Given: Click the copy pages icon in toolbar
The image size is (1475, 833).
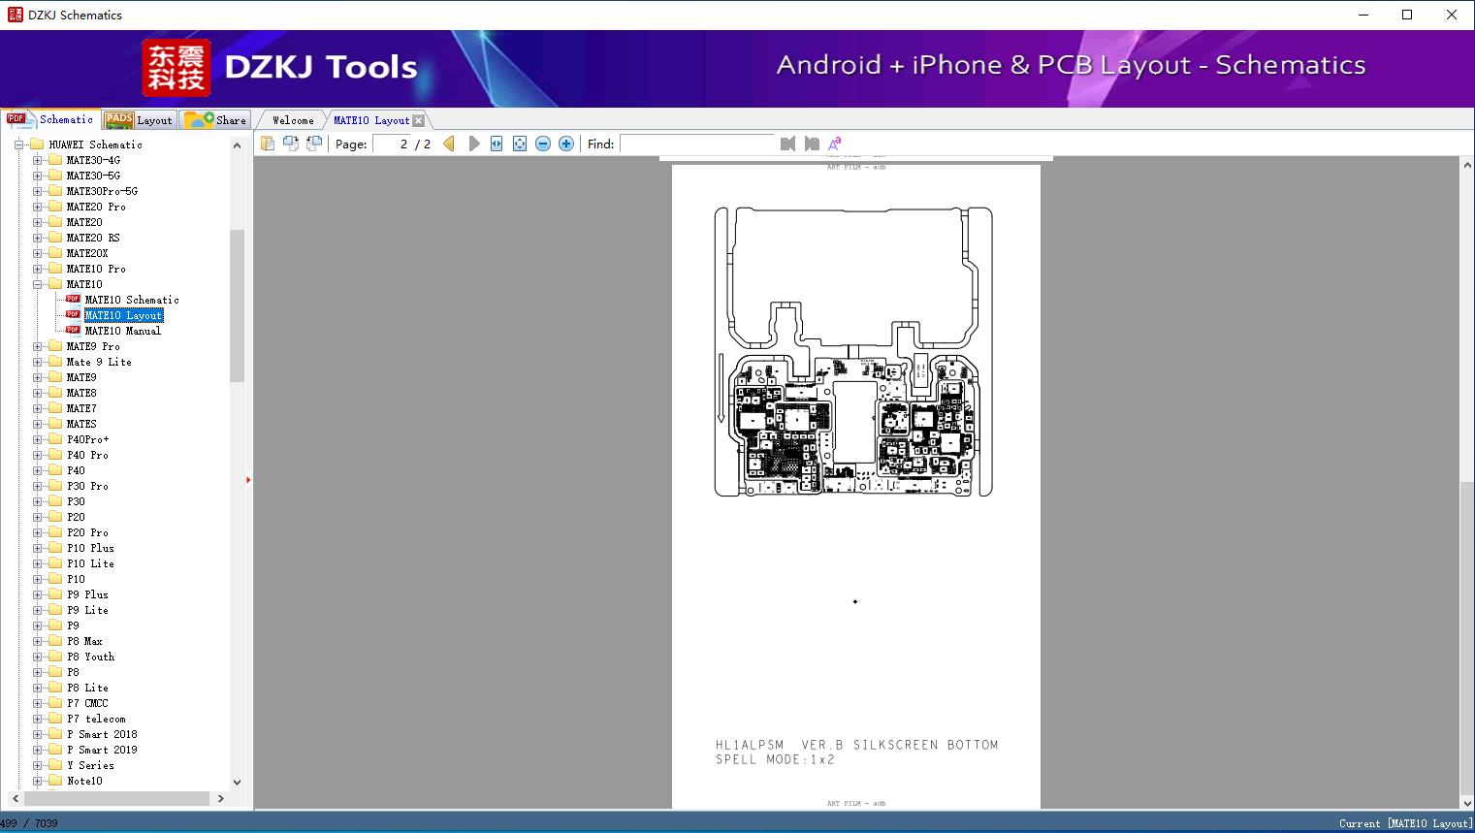Looking at the screenshot, I should coord(268,144).
